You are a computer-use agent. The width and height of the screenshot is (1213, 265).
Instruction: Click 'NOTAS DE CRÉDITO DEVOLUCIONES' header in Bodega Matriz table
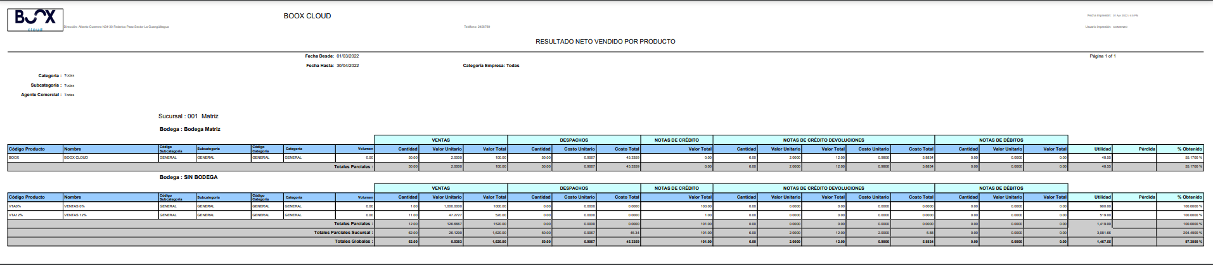tap(824, 140)
